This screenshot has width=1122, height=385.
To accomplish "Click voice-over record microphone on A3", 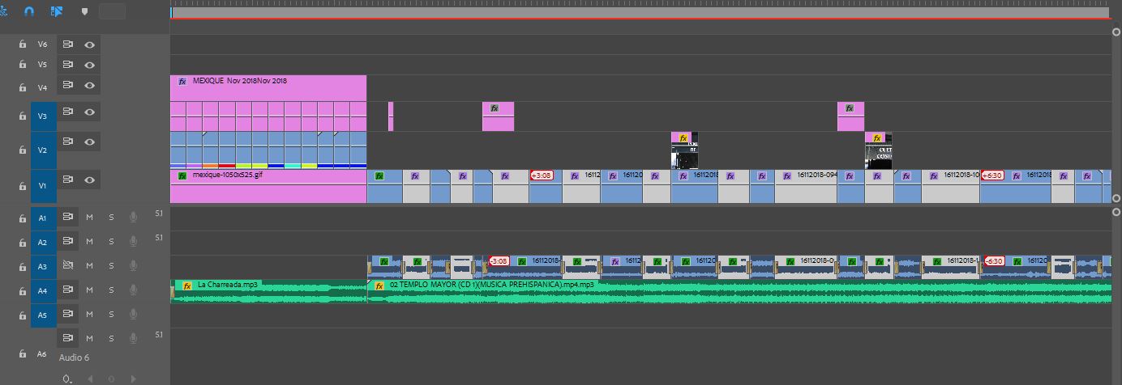I will click(132, 265).
